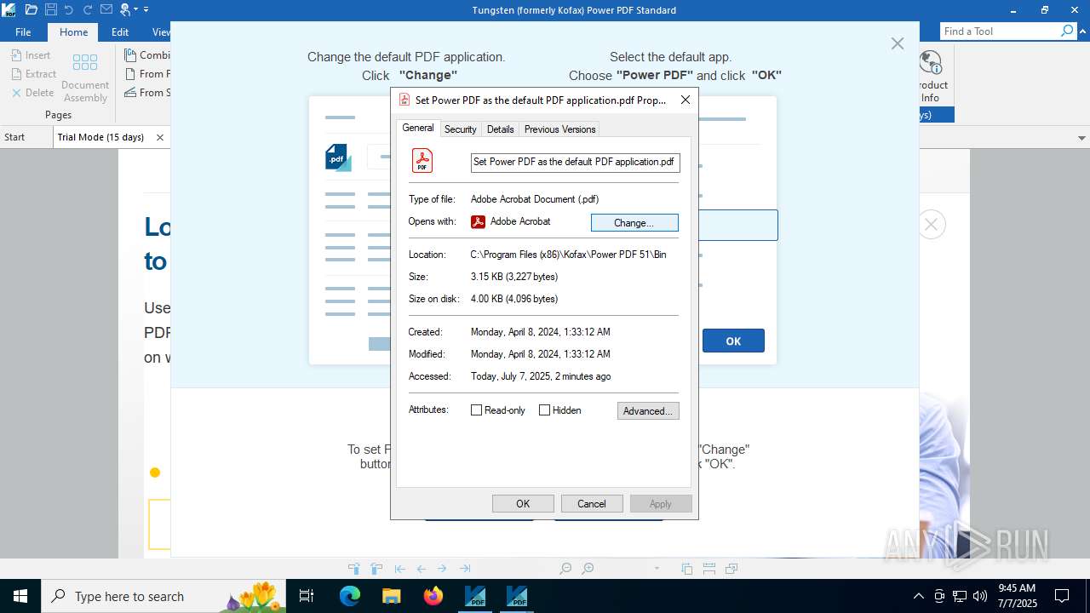Click the Insert pages button

pos(32,55)
